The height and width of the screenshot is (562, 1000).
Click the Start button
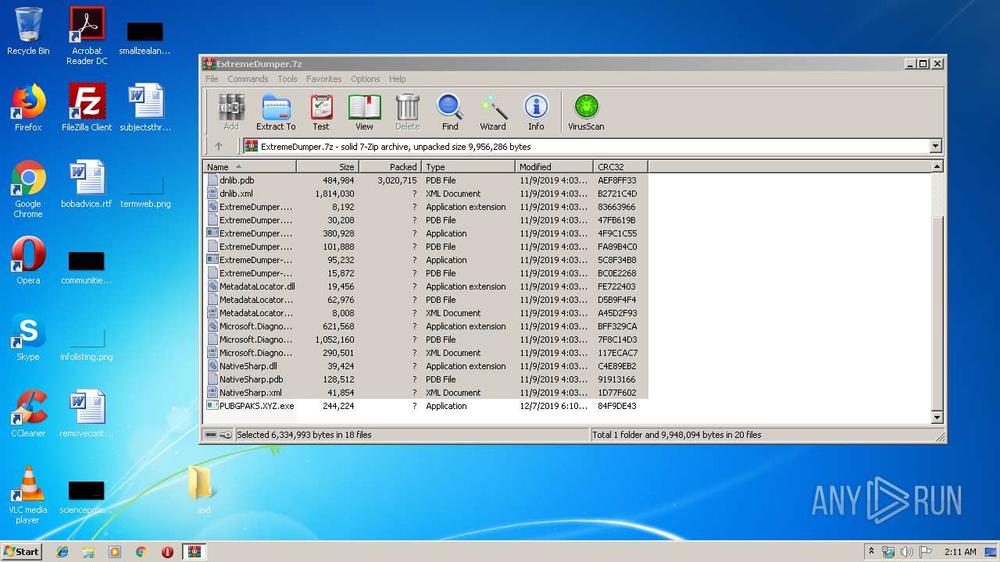tap(22, 551)
